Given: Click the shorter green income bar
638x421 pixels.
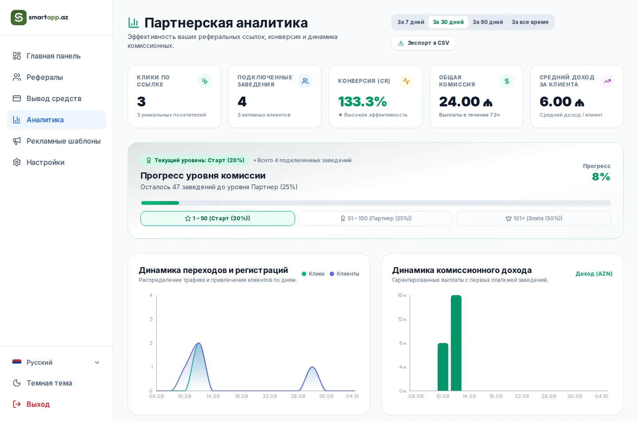Looking at the screenshot, I should point(443,367).
